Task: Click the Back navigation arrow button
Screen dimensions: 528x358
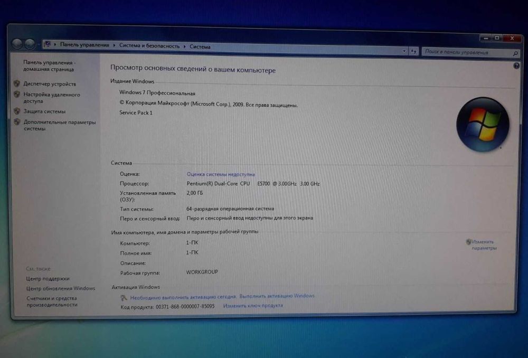Action: 17,43
